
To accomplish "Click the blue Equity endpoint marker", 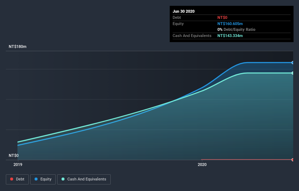I will pyautogui.click(x=292, y=62).
